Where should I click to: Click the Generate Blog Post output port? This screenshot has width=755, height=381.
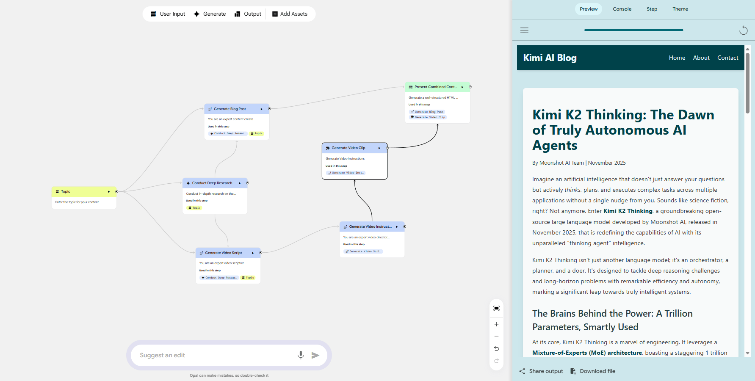point(269,109)
